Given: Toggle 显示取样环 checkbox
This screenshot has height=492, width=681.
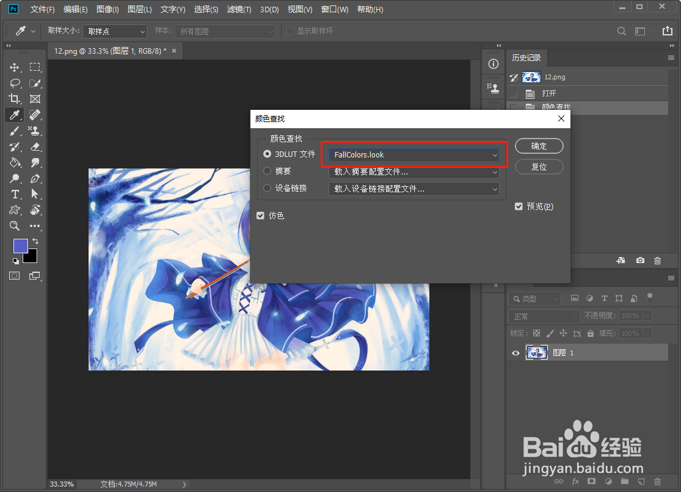Looking at the screenshot, I should click(x=290, y=31).
